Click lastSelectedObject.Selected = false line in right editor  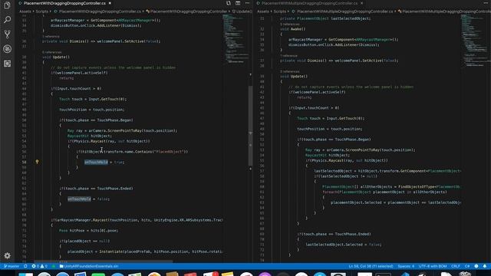344,245
